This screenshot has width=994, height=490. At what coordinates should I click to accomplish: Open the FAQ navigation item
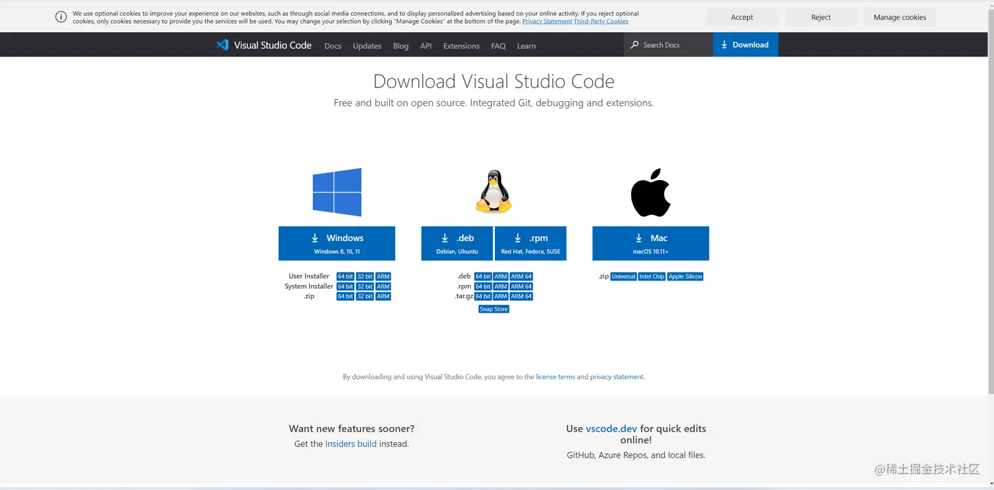[x=498, y=46]
